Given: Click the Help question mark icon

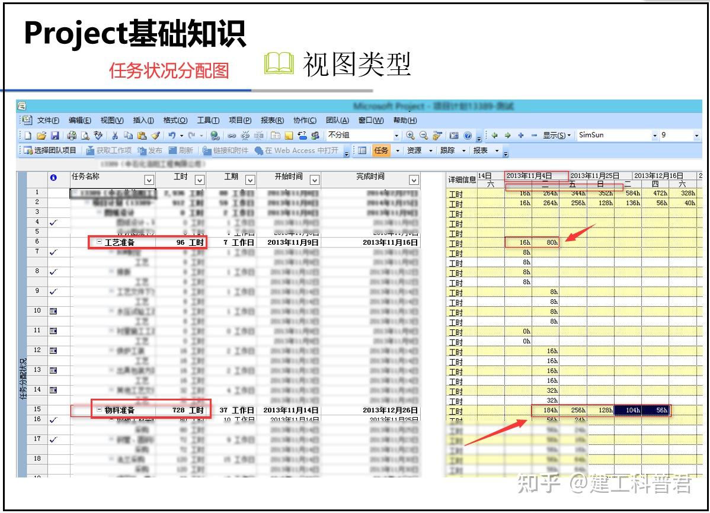Looking at the screenshot, I should [x=468, y=136].
